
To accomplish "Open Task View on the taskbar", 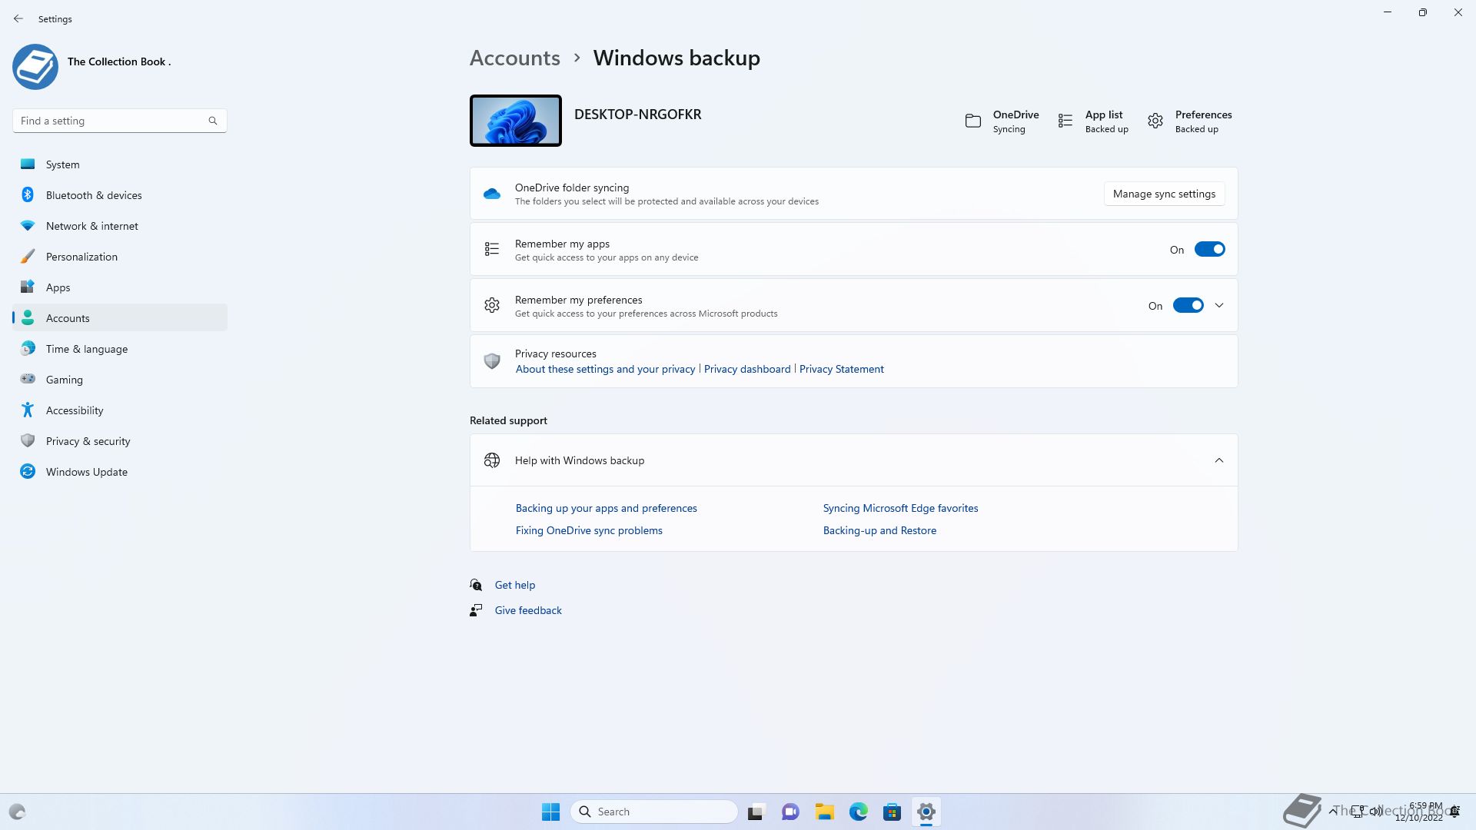I will [x=756, y=812].
